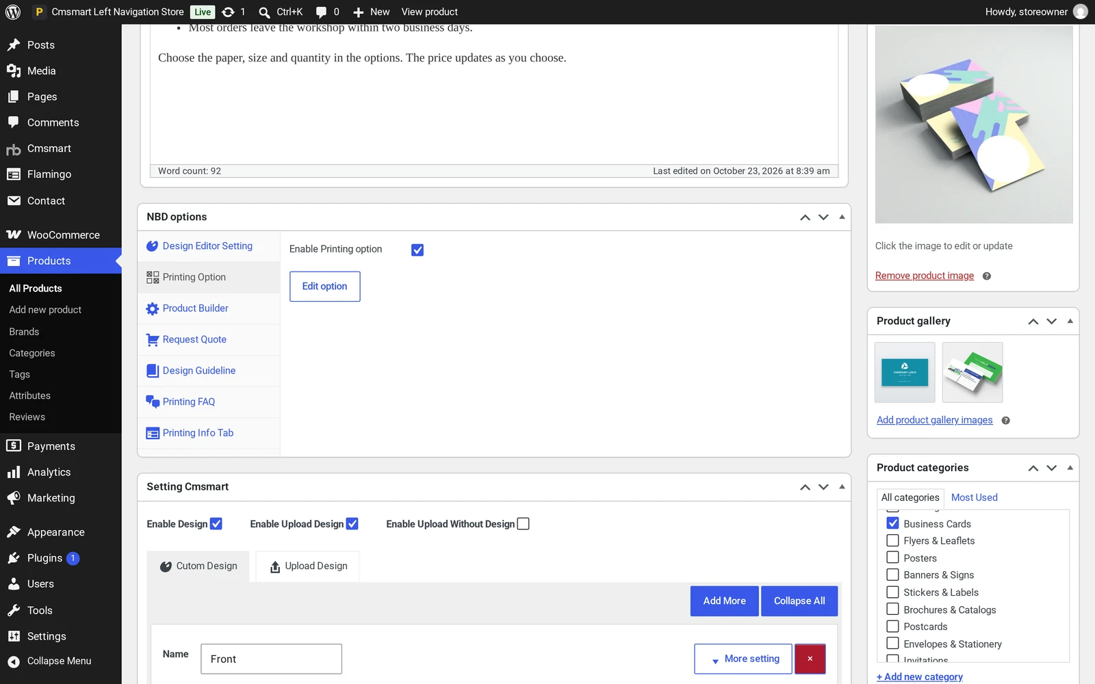Click the Edit option button

(325, 287)
